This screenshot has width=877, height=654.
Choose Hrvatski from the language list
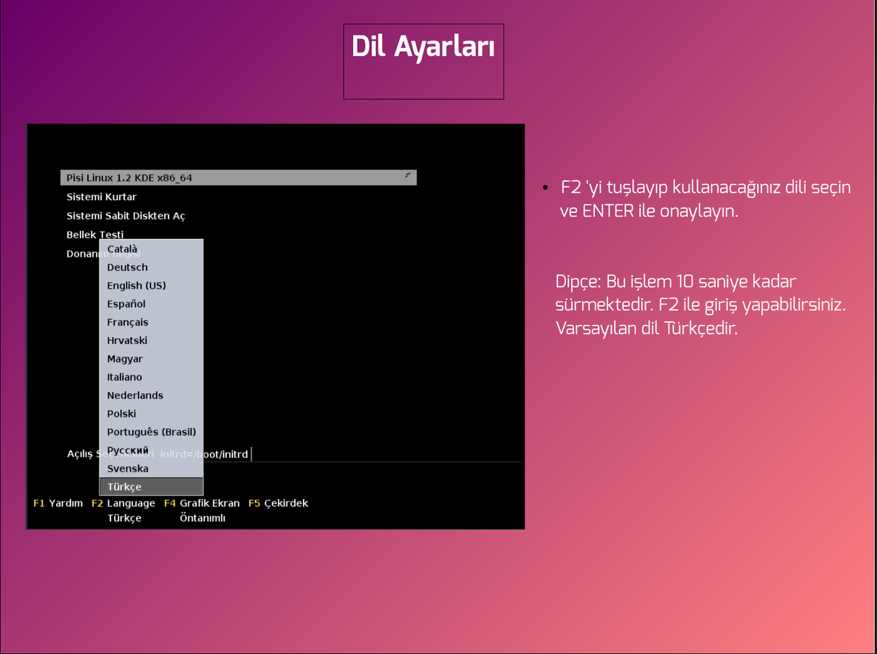pos(151,340)
